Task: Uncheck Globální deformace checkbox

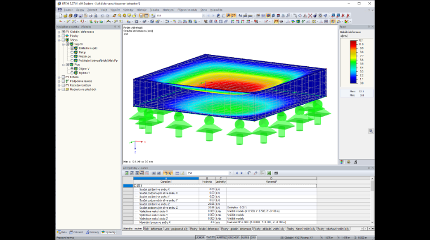Action: pos(63,32)
